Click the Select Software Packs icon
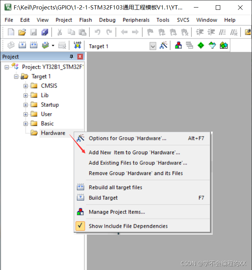Image resolution: width=252 pixels, height=270 pixels. coord(212,46)
